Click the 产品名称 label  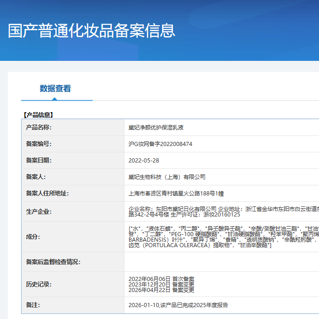[x=38, y=127]
